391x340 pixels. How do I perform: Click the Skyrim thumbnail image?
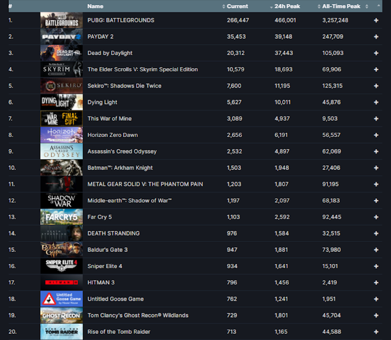[x=62, y=69]
